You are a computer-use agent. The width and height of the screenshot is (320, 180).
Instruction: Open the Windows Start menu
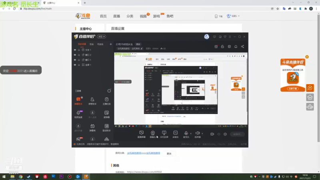click(4, 176)
